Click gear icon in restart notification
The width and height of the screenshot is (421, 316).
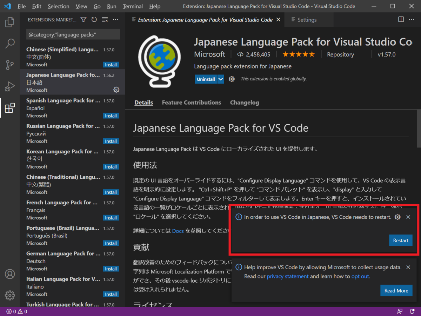(x=397, y=217)
